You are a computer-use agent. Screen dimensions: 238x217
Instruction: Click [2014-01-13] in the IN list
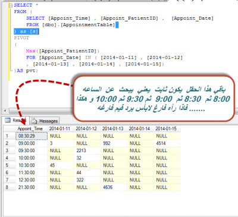tap(51, 64)
